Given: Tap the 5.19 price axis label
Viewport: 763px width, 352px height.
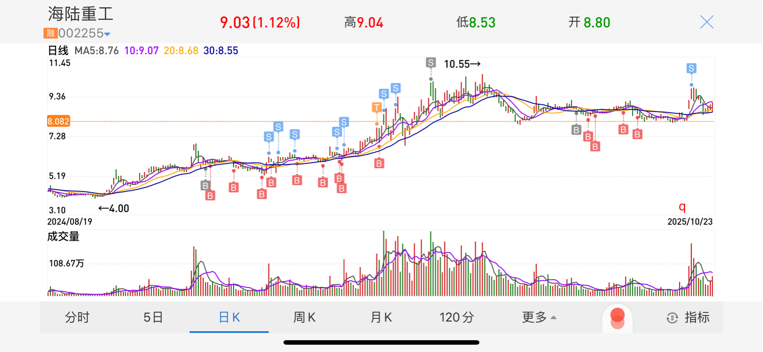Looking at the screenshot, I should click(57, 176).
